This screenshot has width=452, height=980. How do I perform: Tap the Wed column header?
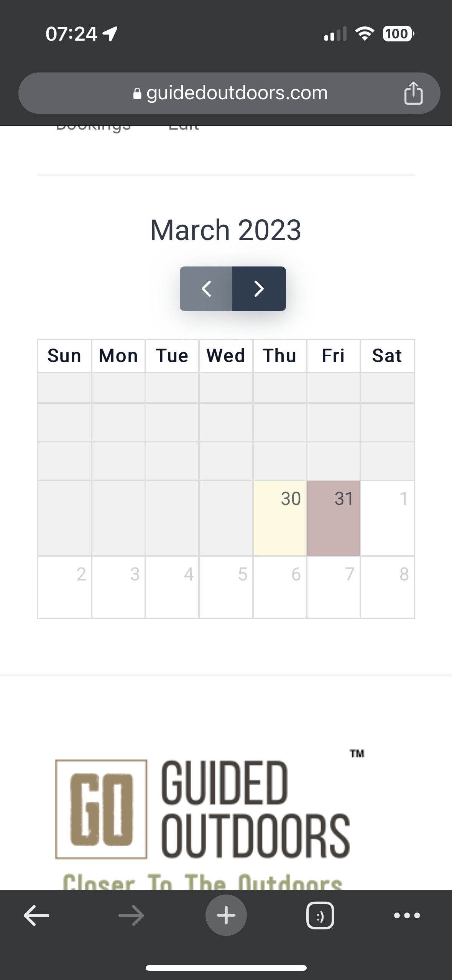click(226, 356)
